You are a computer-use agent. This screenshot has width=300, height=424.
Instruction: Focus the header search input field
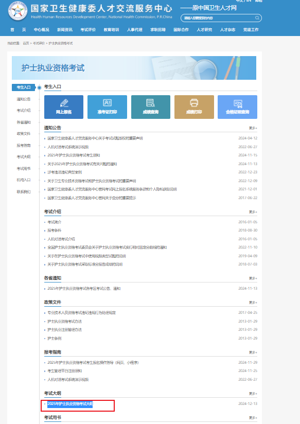coord(221,18)
